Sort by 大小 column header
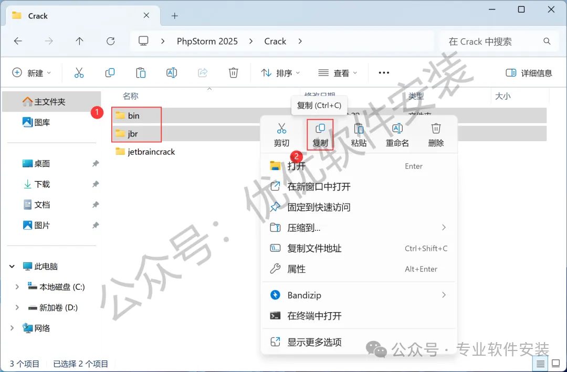The width and height of the screenshot is (567, 372). 502,96
